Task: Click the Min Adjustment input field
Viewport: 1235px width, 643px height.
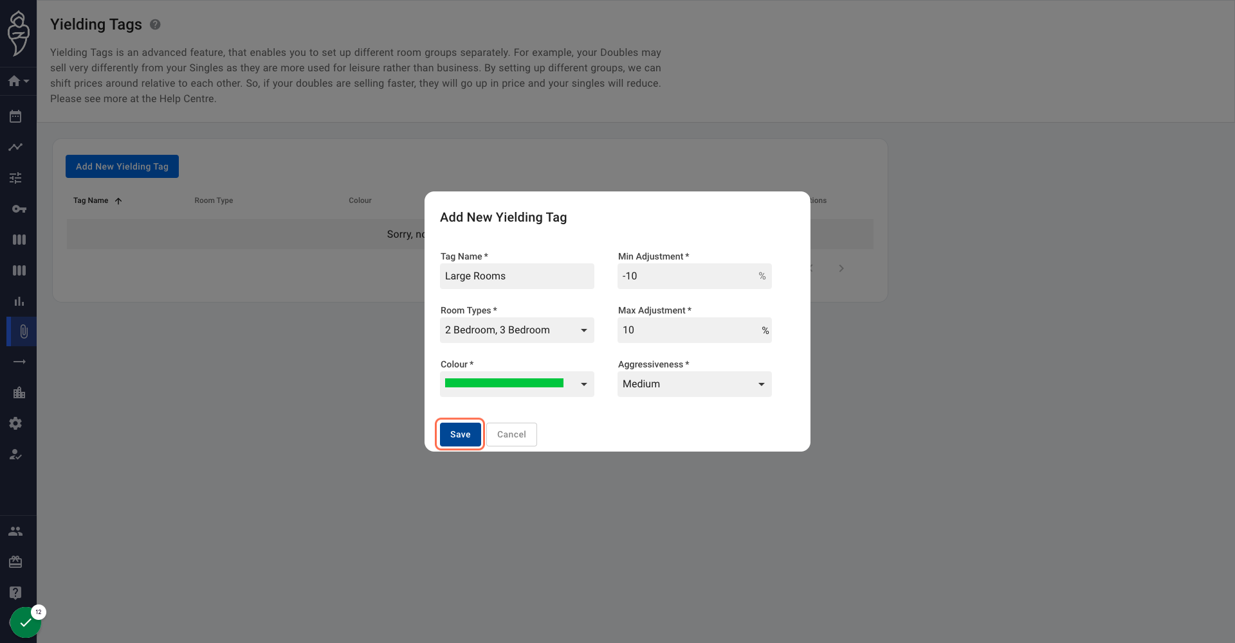Action: click(695, 276)
